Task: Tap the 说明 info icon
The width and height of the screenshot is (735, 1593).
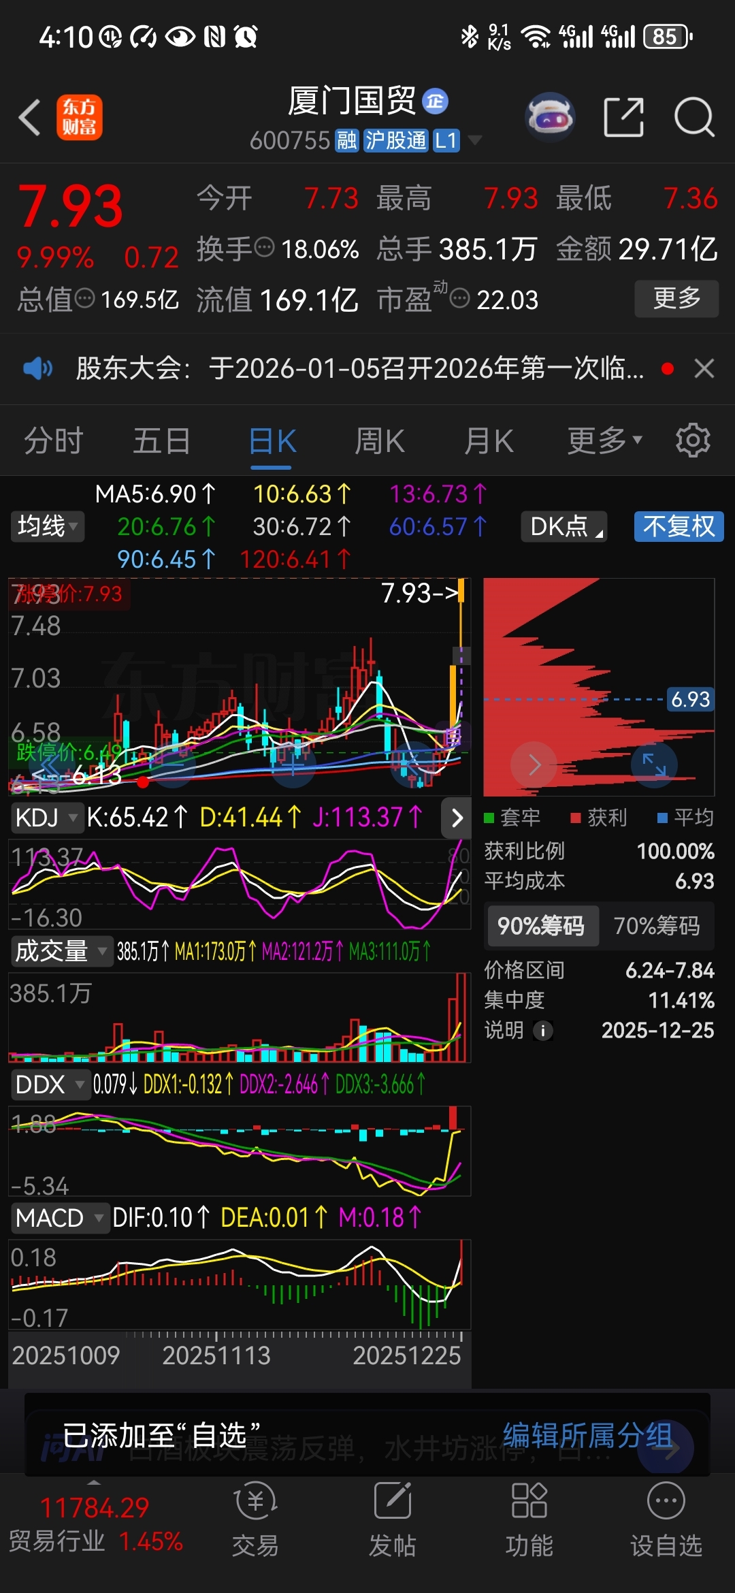Action: coord(543,1031)
